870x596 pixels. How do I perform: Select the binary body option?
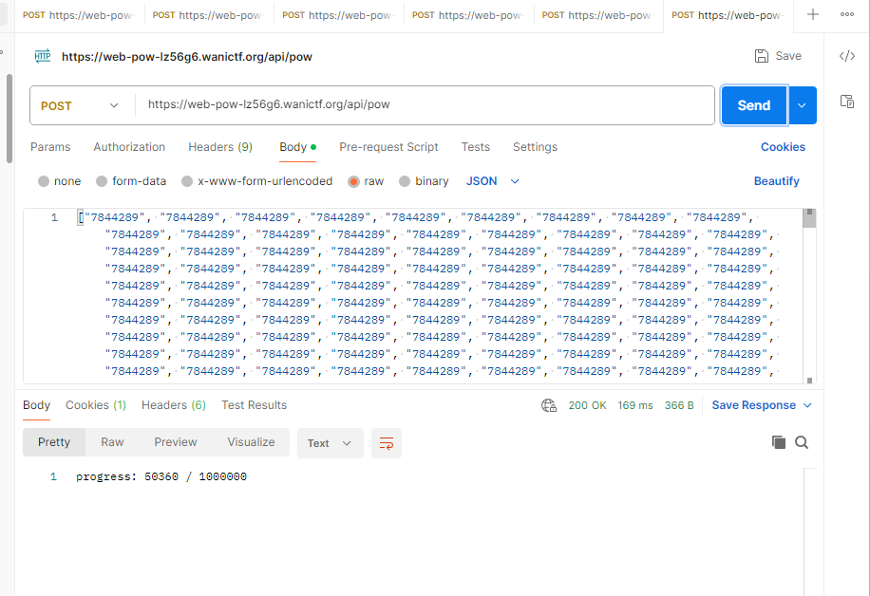pos(424,181)
